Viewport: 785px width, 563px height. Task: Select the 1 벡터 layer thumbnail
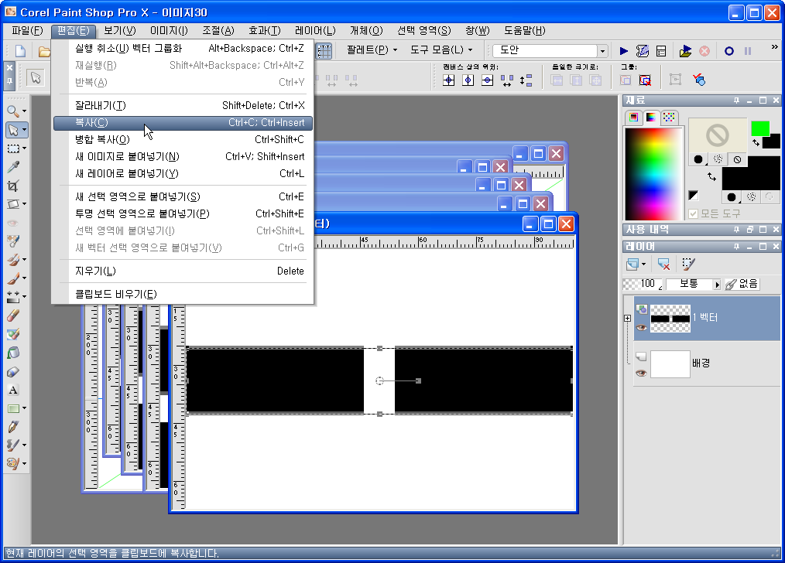coord(670,319)
